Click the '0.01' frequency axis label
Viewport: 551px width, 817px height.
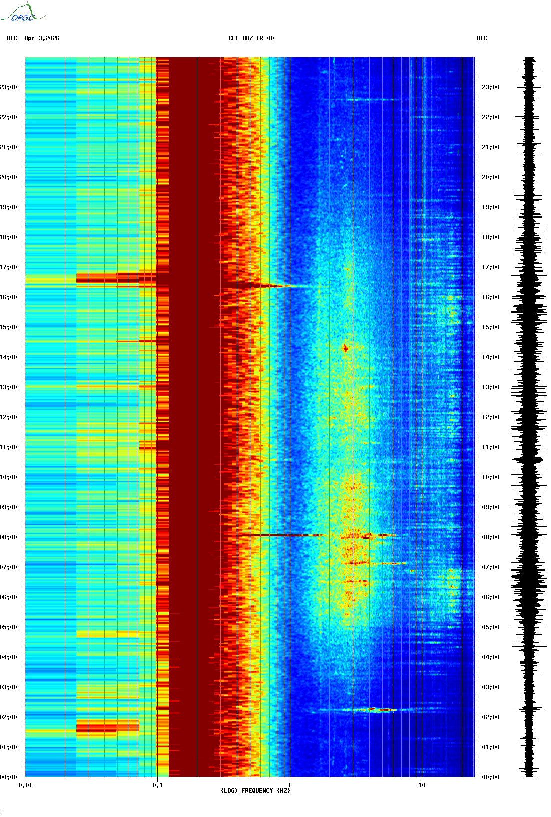pyautogui.click(x=25, y=785)
